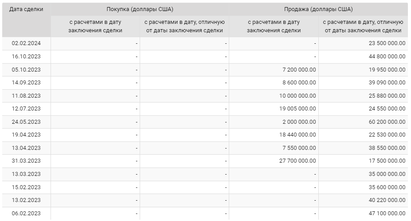Select the 60 200 000.00 cell
Screen dimensions: 411x221
point(387,122)
